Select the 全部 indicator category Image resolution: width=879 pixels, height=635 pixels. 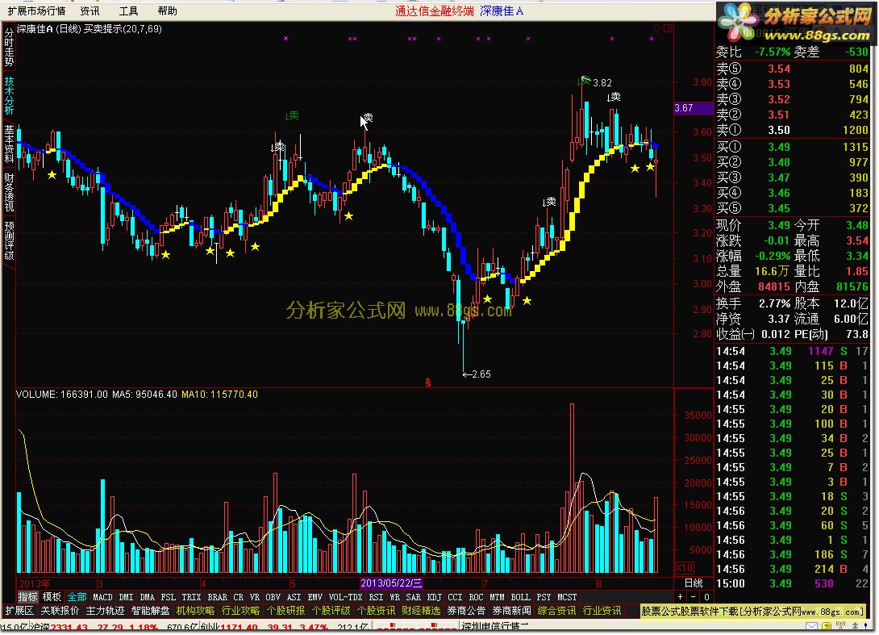77,597
